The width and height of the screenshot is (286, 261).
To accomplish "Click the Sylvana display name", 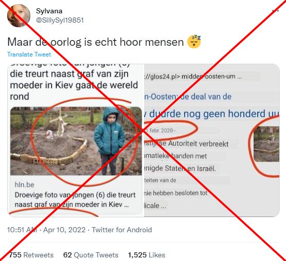I will 49,11.
